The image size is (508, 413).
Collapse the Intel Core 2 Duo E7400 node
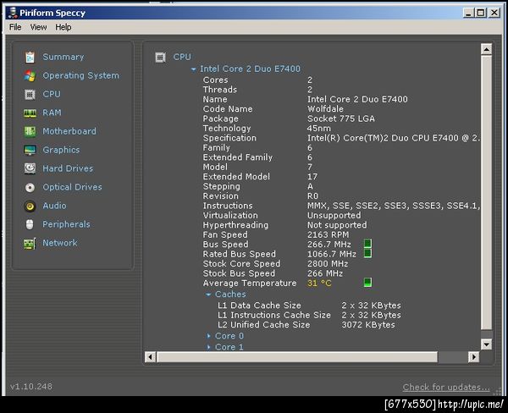pos(193,69)
